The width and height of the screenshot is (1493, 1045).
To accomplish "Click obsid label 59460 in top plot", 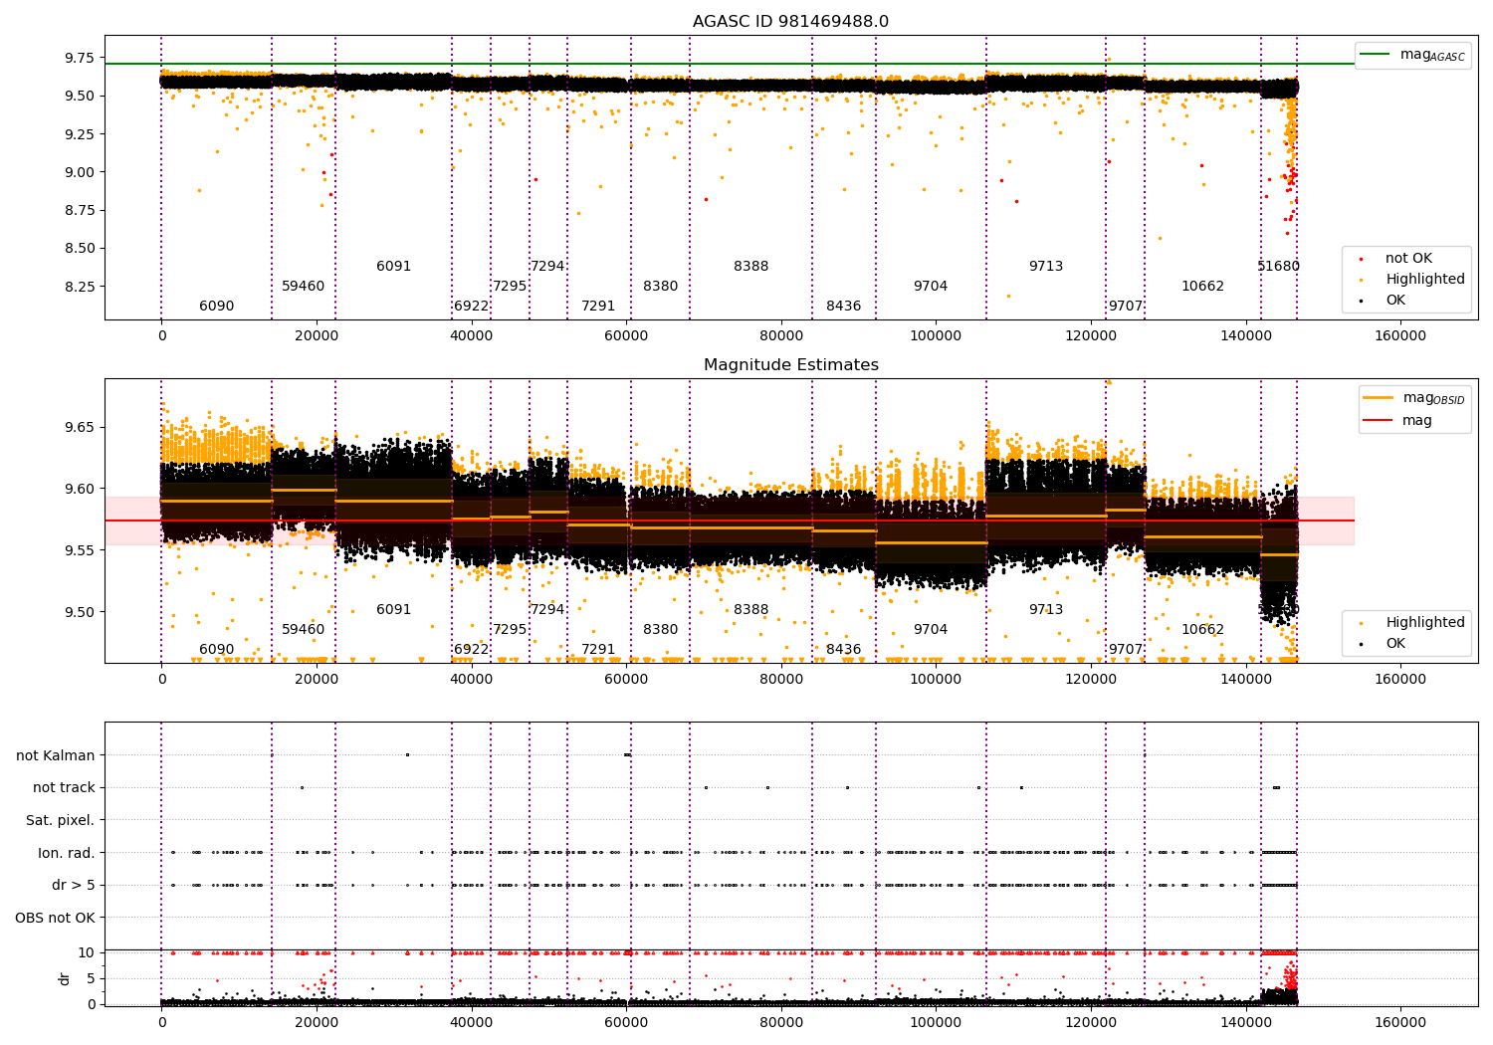I will coord(304,287).
